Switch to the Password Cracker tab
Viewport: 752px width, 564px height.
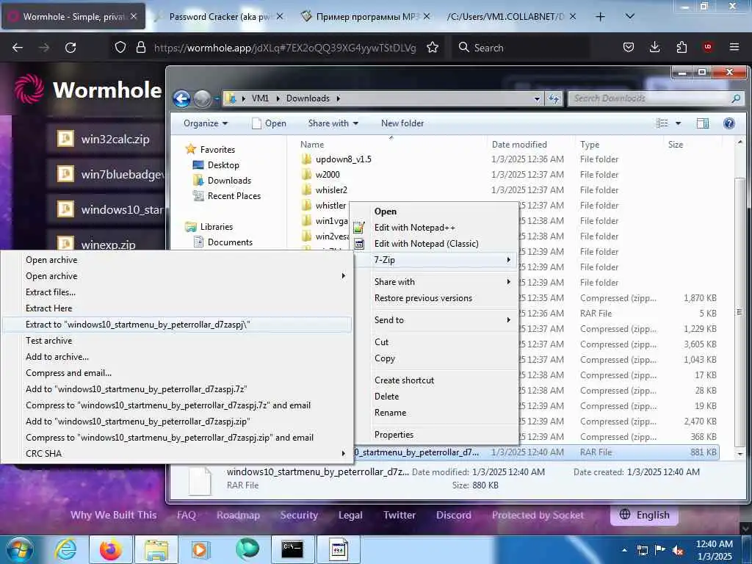pyautogui.click(x=219, y=16)
